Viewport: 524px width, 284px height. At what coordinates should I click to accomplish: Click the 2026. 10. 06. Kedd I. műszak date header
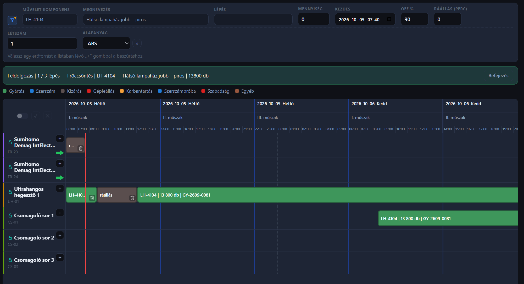tap(369, 104)
